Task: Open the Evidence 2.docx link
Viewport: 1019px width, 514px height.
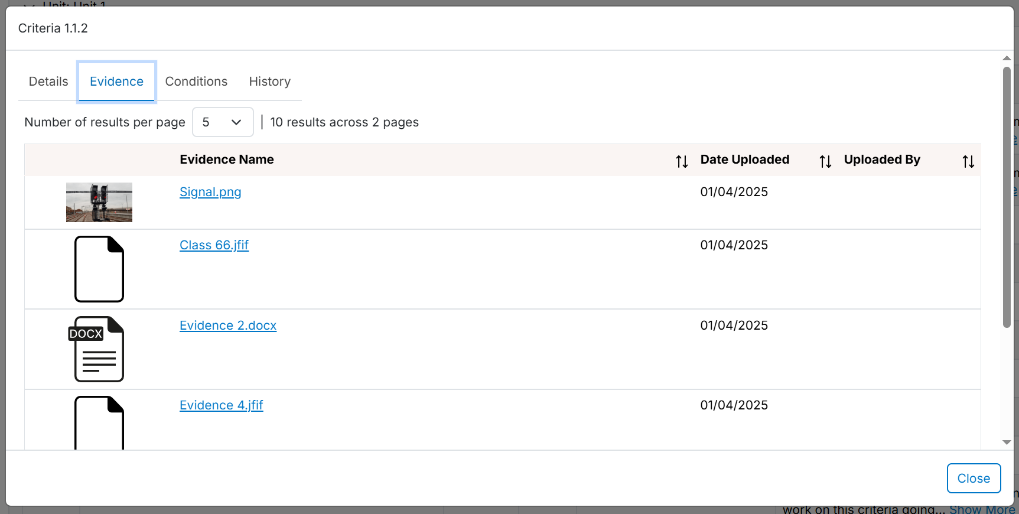Action: click(228, 326)
